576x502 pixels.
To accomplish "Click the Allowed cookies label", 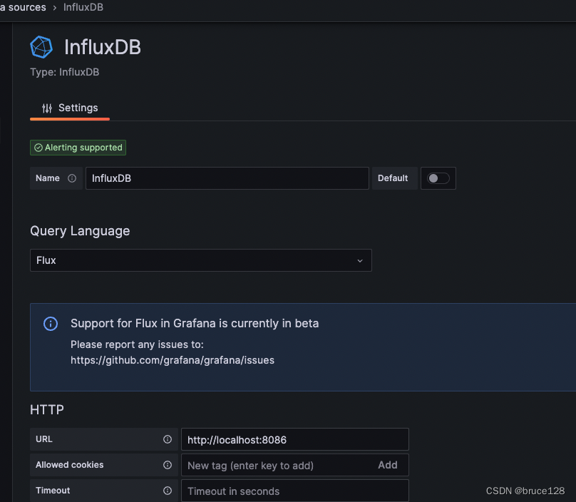I will [69, 465].
